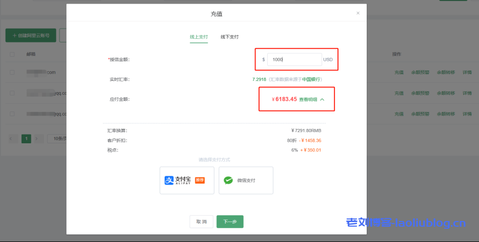Click the USD amount input field
The image size is (479, 242).
294,59
